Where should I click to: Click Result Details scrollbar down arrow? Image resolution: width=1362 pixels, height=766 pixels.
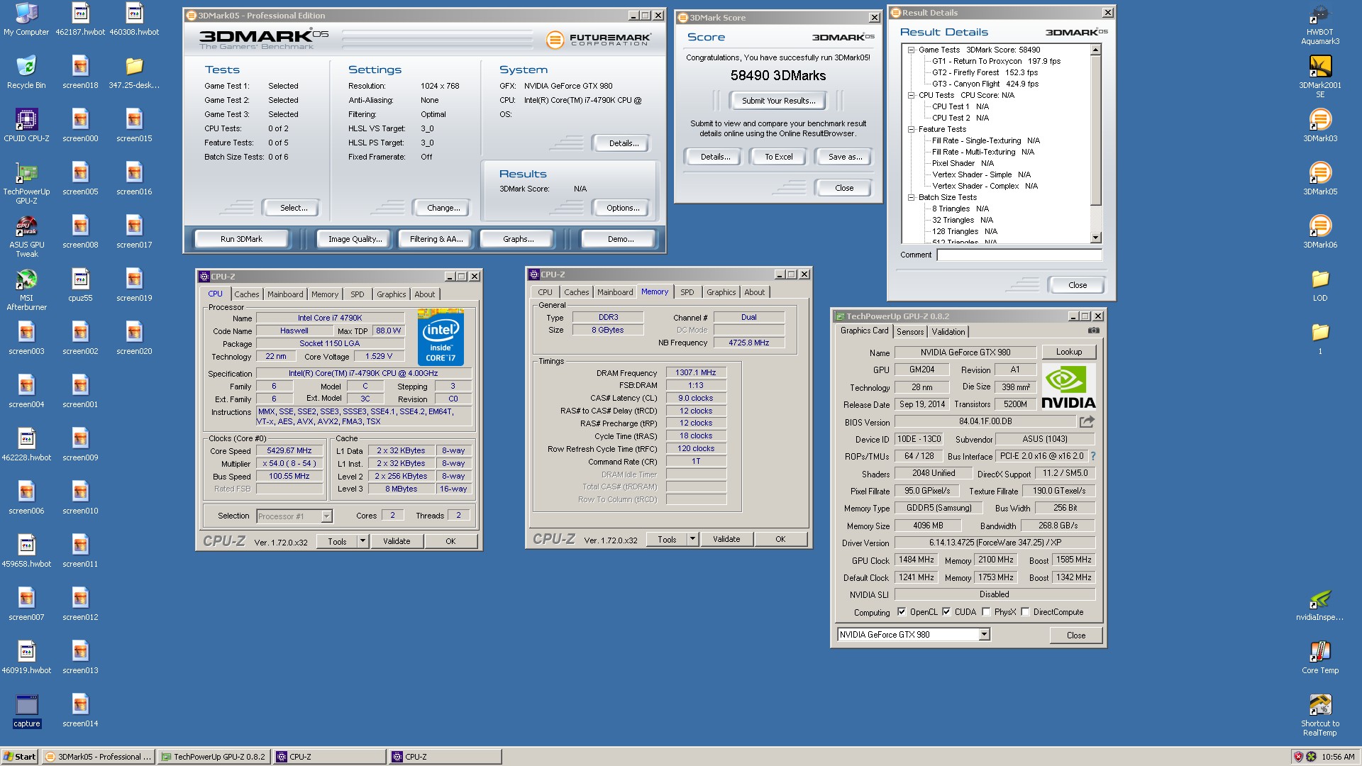pyautogui.click(x=1096, y=238)
